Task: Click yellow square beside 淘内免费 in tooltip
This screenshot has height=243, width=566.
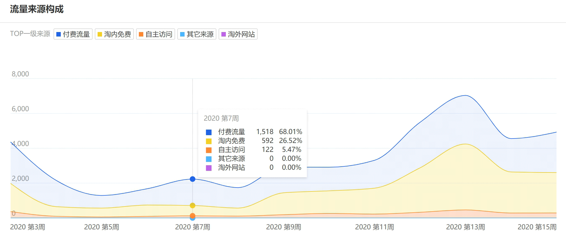Action: click(x=209, y=141)
